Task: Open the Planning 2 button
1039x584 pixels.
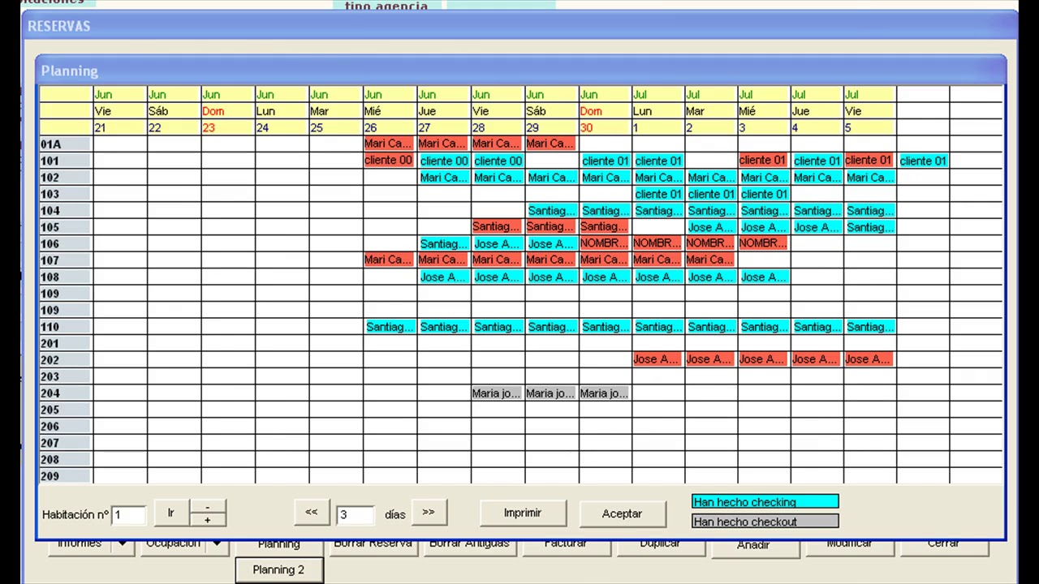Action: click(x=278, y=569)
